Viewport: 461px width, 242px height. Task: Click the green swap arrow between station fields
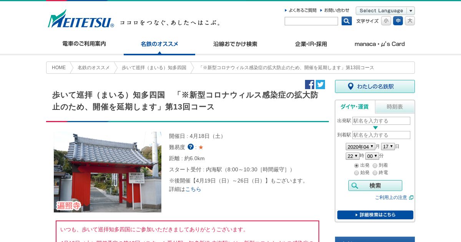tap(375, 128)
